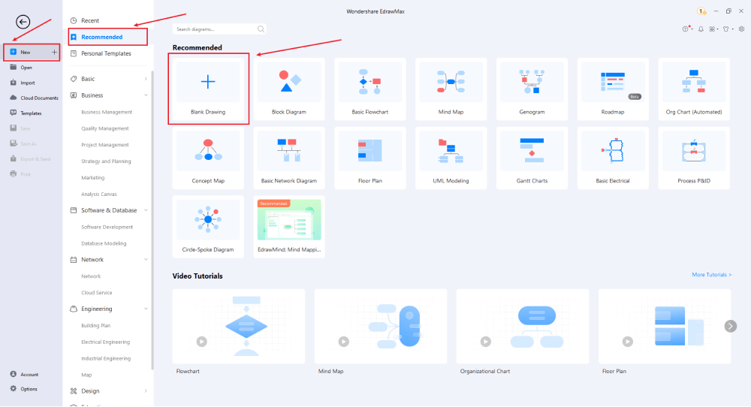The width and height of the screenshot is (751, 407).
Task: Select Cloud Service subcategory
Action: tap(97, 293)
